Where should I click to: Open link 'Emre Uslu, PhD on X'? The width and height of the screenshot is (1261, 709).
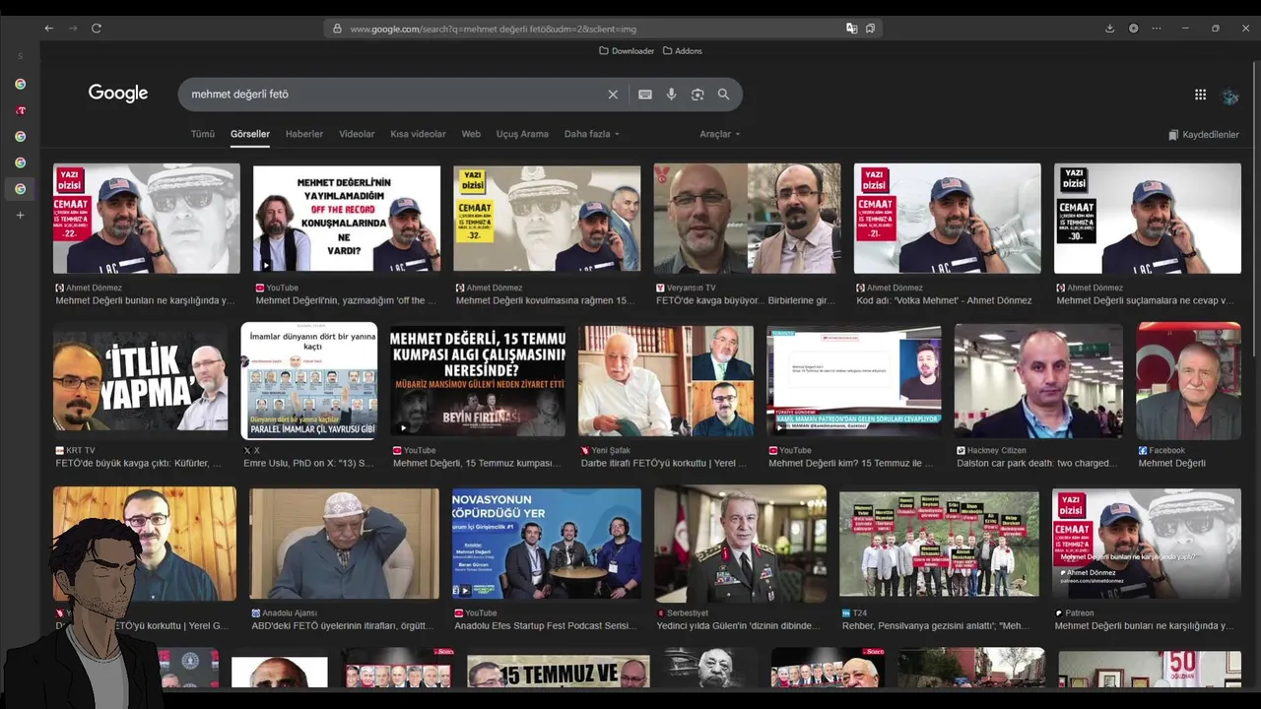308,464
